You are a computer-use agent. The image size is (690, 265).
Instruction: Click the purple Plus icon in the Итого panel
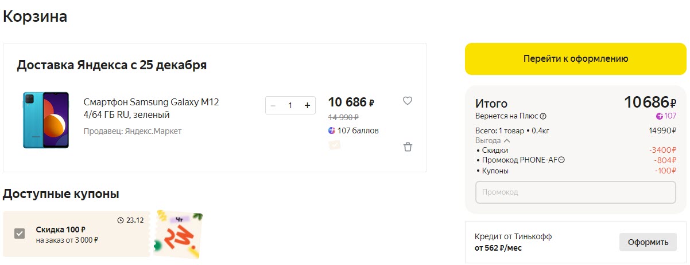pyautogui.click(x=659, y=116)
